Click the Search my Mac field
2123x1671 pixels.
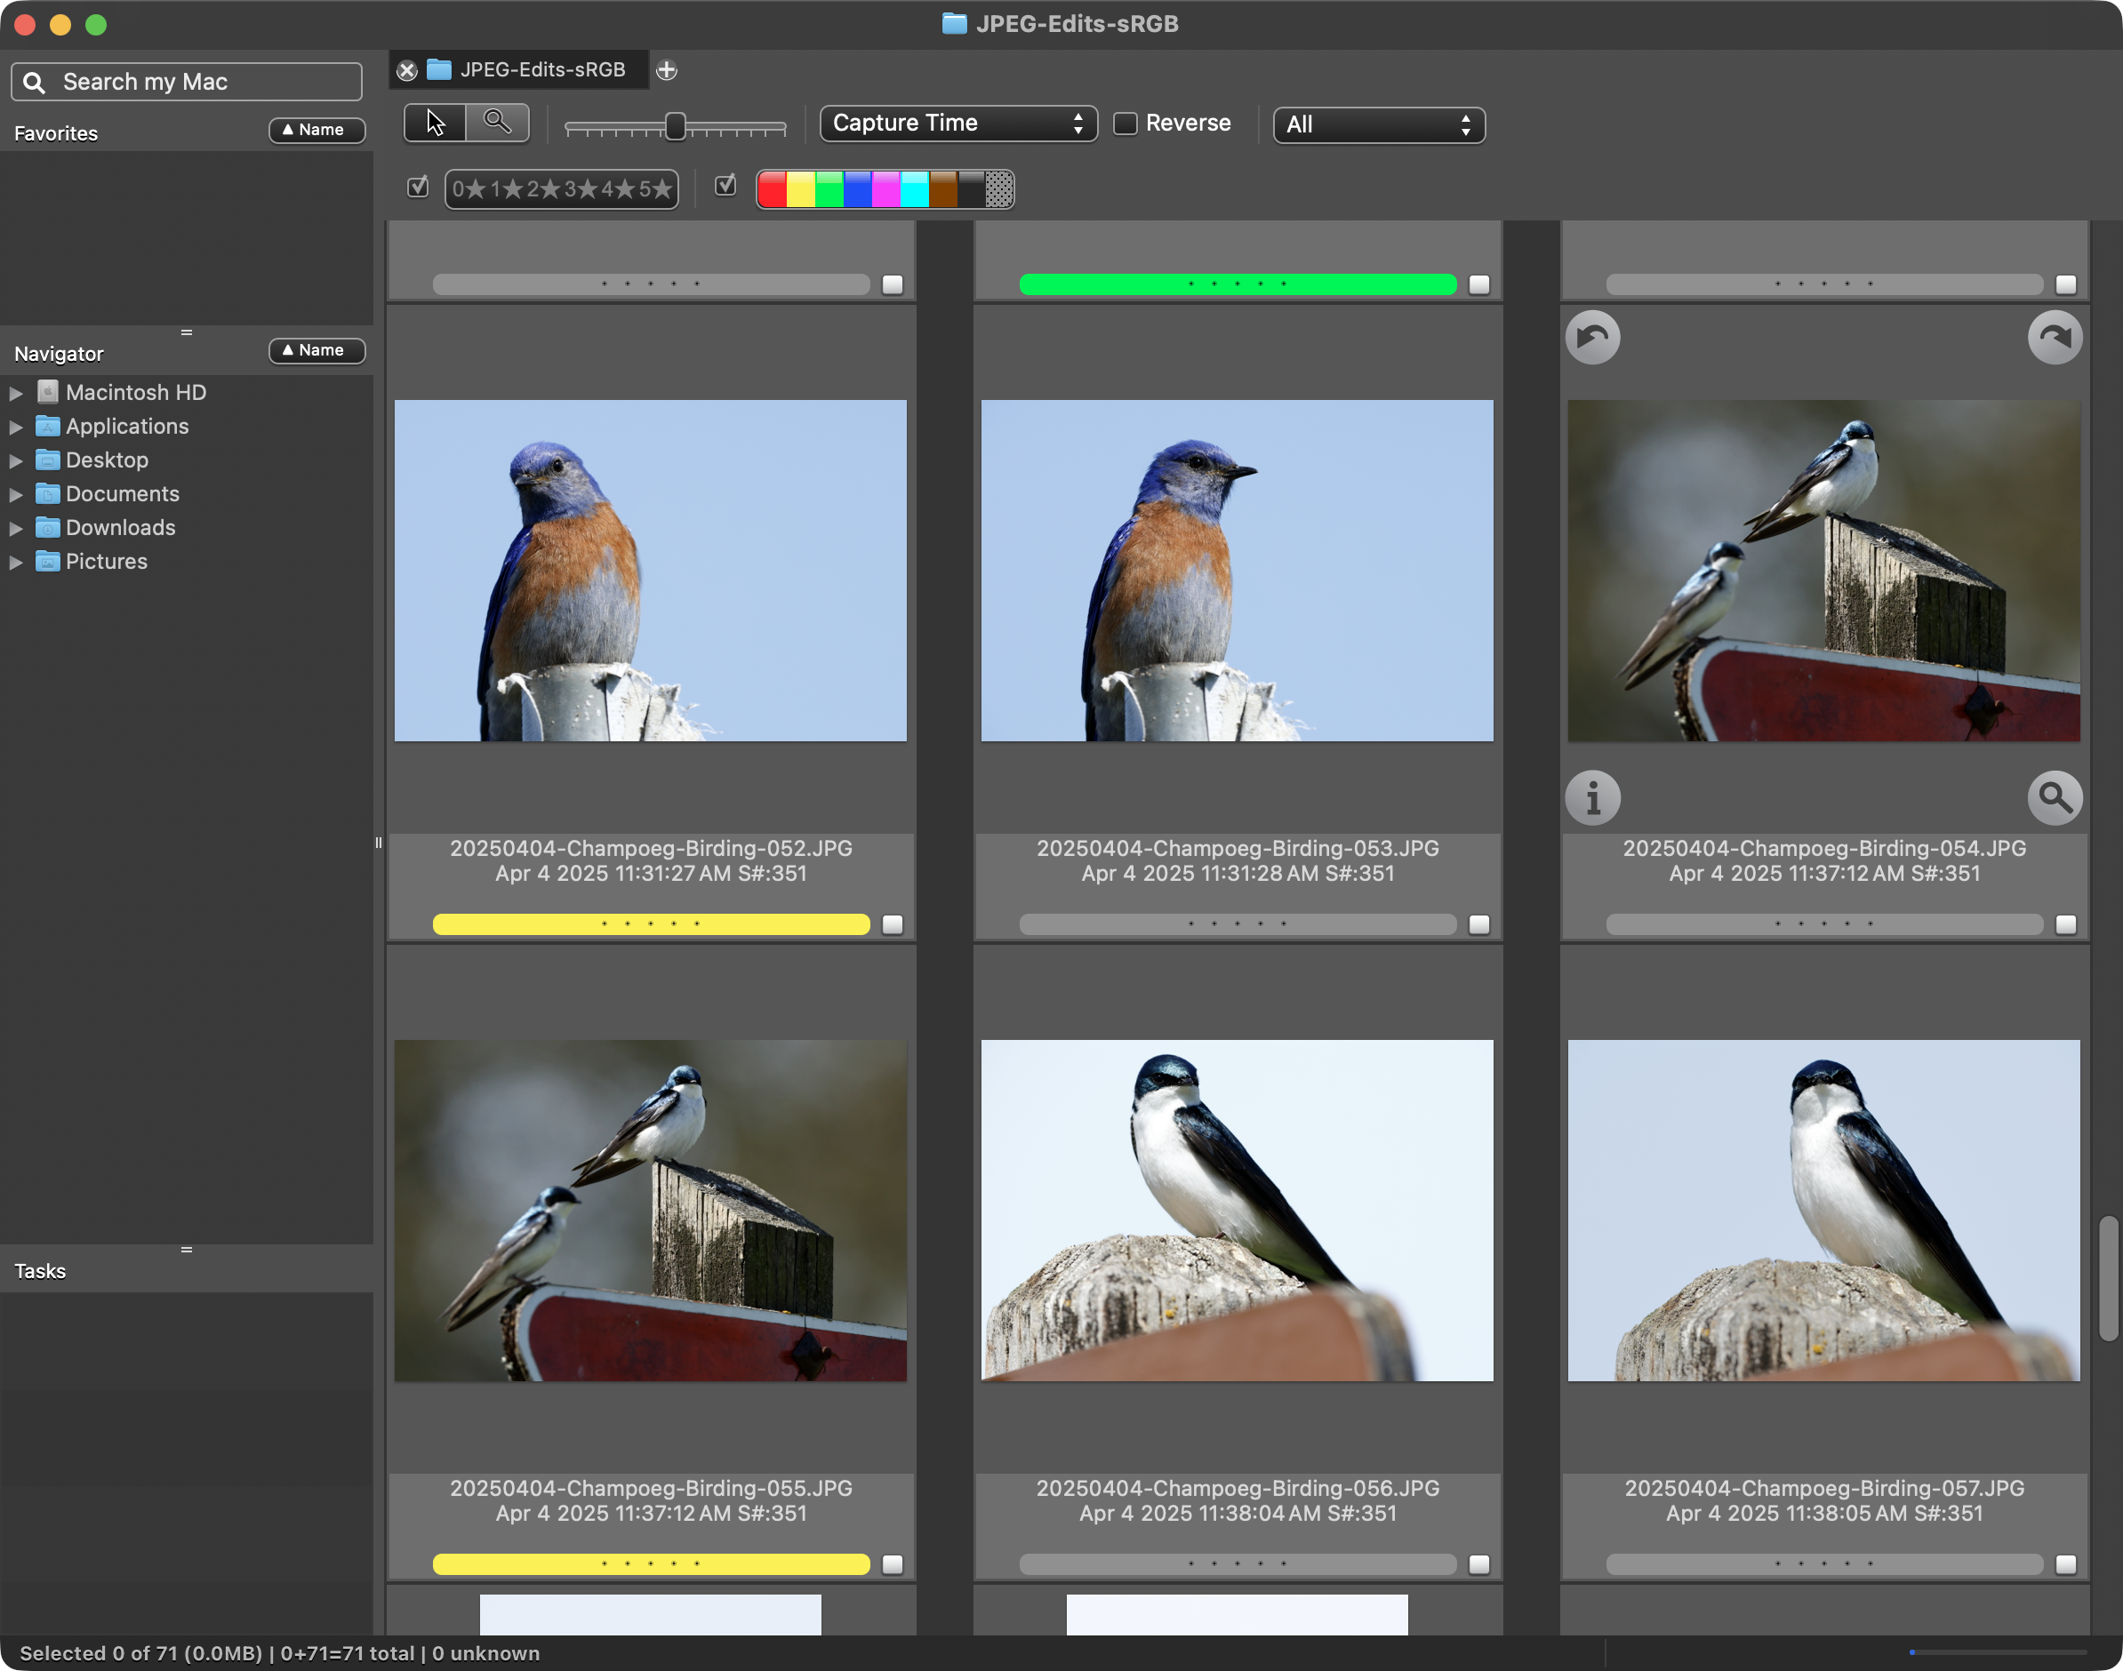(x=187, y=82)
